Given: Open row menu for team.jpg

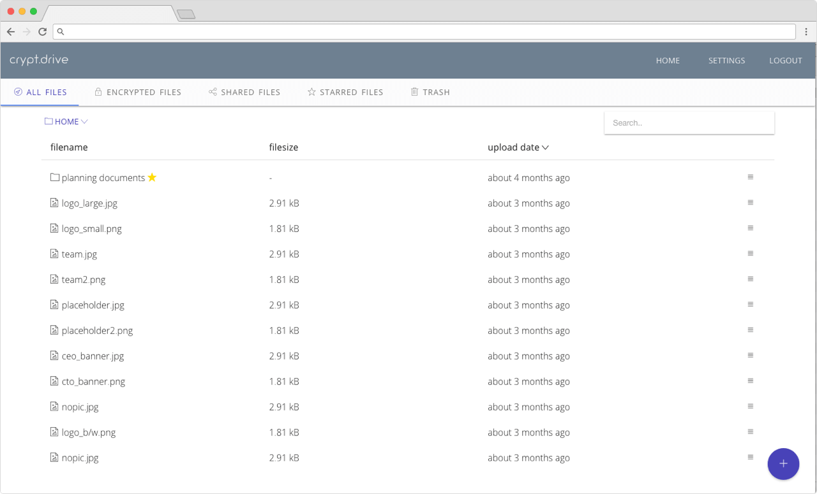Looking at the screenshot, I should point(751,254).
